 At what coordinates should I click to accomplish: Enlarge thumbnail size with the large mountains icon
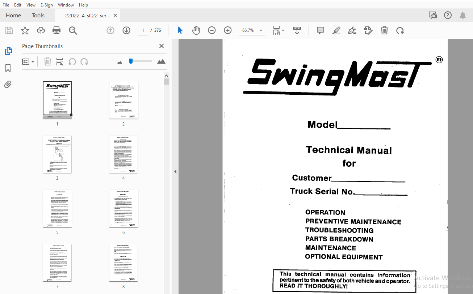(162, 62)
